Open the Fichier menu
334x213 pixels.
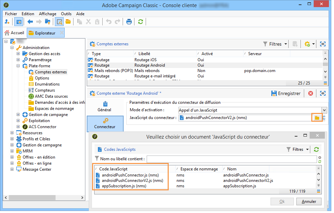[11, 14]
